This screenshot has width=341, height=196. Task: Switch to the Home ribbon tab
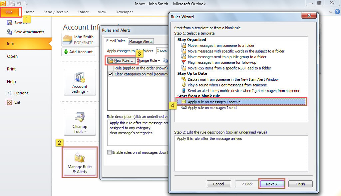[x=29, y=12]
